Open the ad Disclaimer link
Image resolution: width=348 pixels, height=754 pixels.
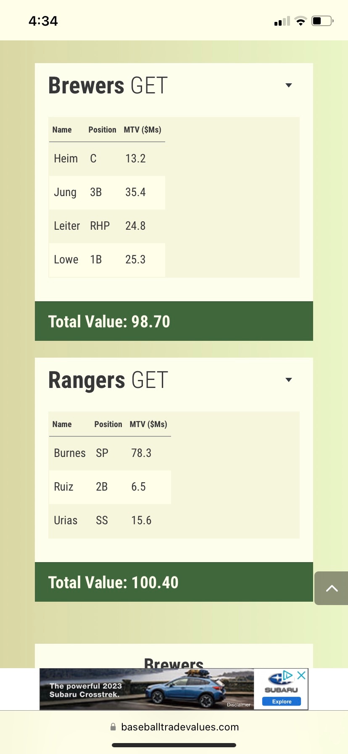[x=239, y=705]
